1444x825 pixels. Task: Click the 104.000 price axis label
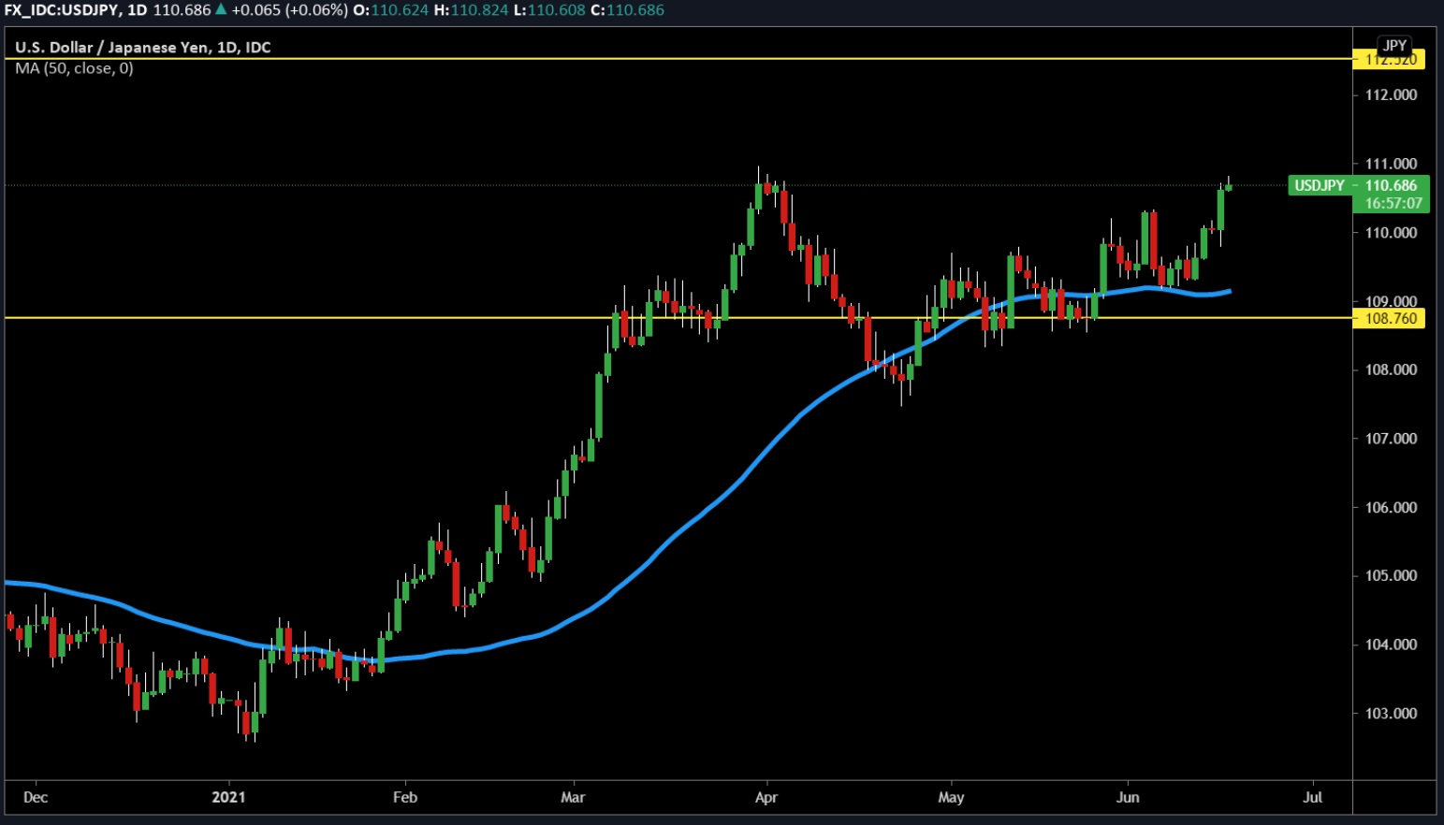[1391, 644]
